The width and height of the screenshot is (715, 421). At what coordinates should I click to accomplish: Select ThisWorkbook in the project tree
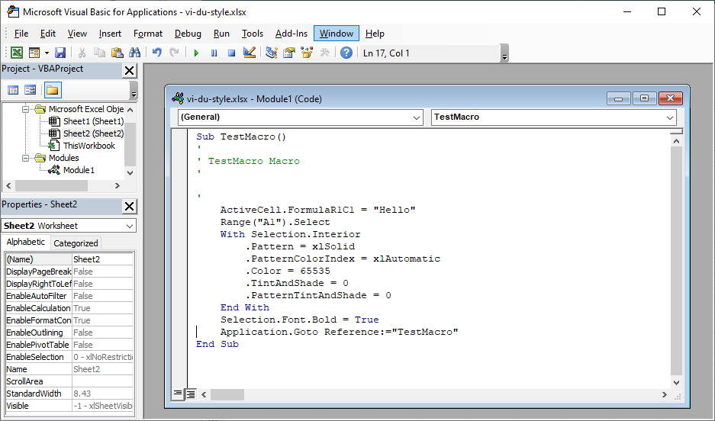click(x=89, y=146)
